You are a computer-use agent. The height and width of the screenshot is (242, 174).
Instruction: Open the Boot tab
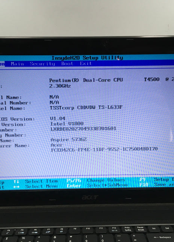pos(67,63)
